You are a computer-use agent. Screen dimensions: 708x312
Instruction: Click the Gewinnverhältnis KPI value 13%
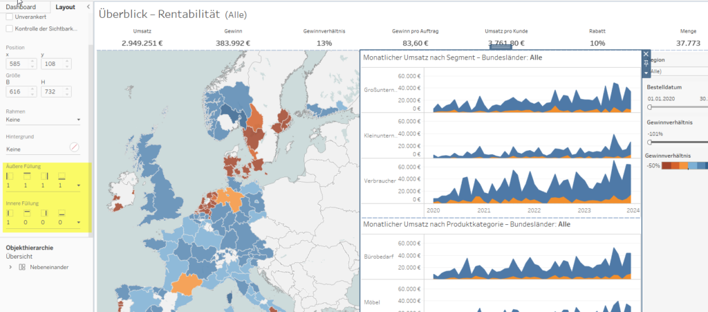[324, 44]
